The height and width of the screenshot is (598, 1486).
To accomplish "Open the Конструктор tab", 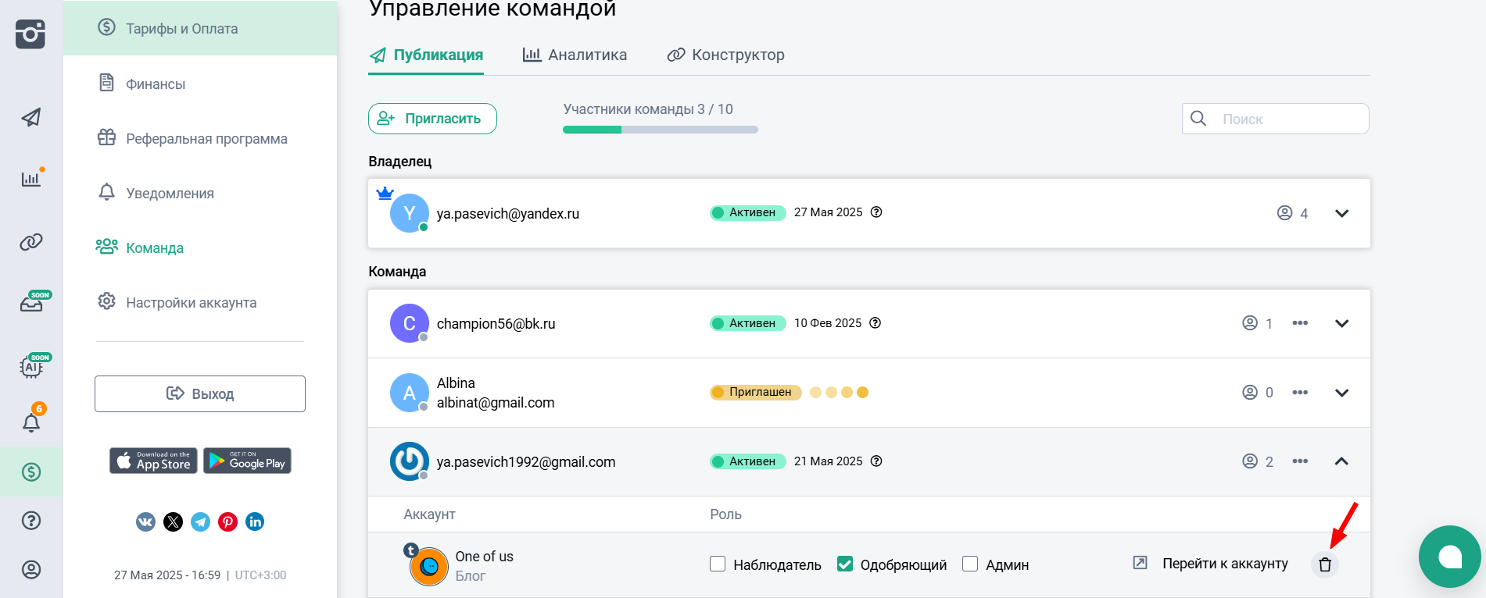I will (725, 55).
